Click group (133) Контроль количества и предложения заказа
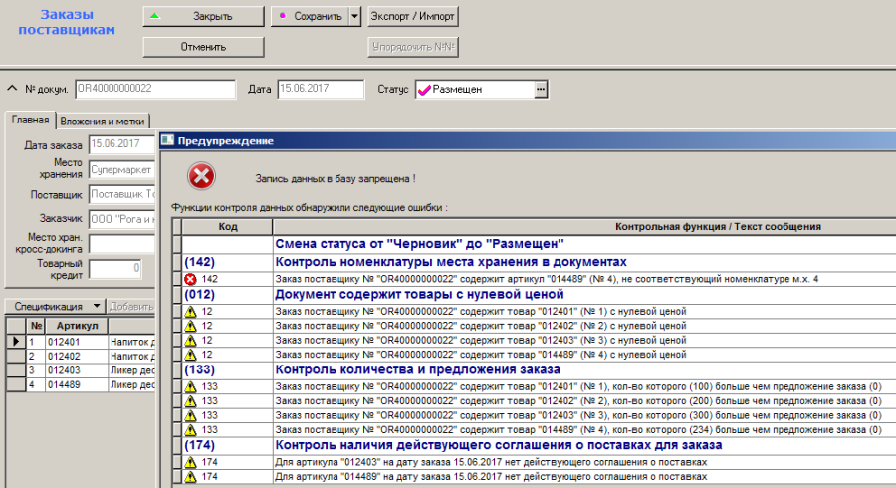The height and width of the screenshot is (488, 896). [x=418, y=369]
